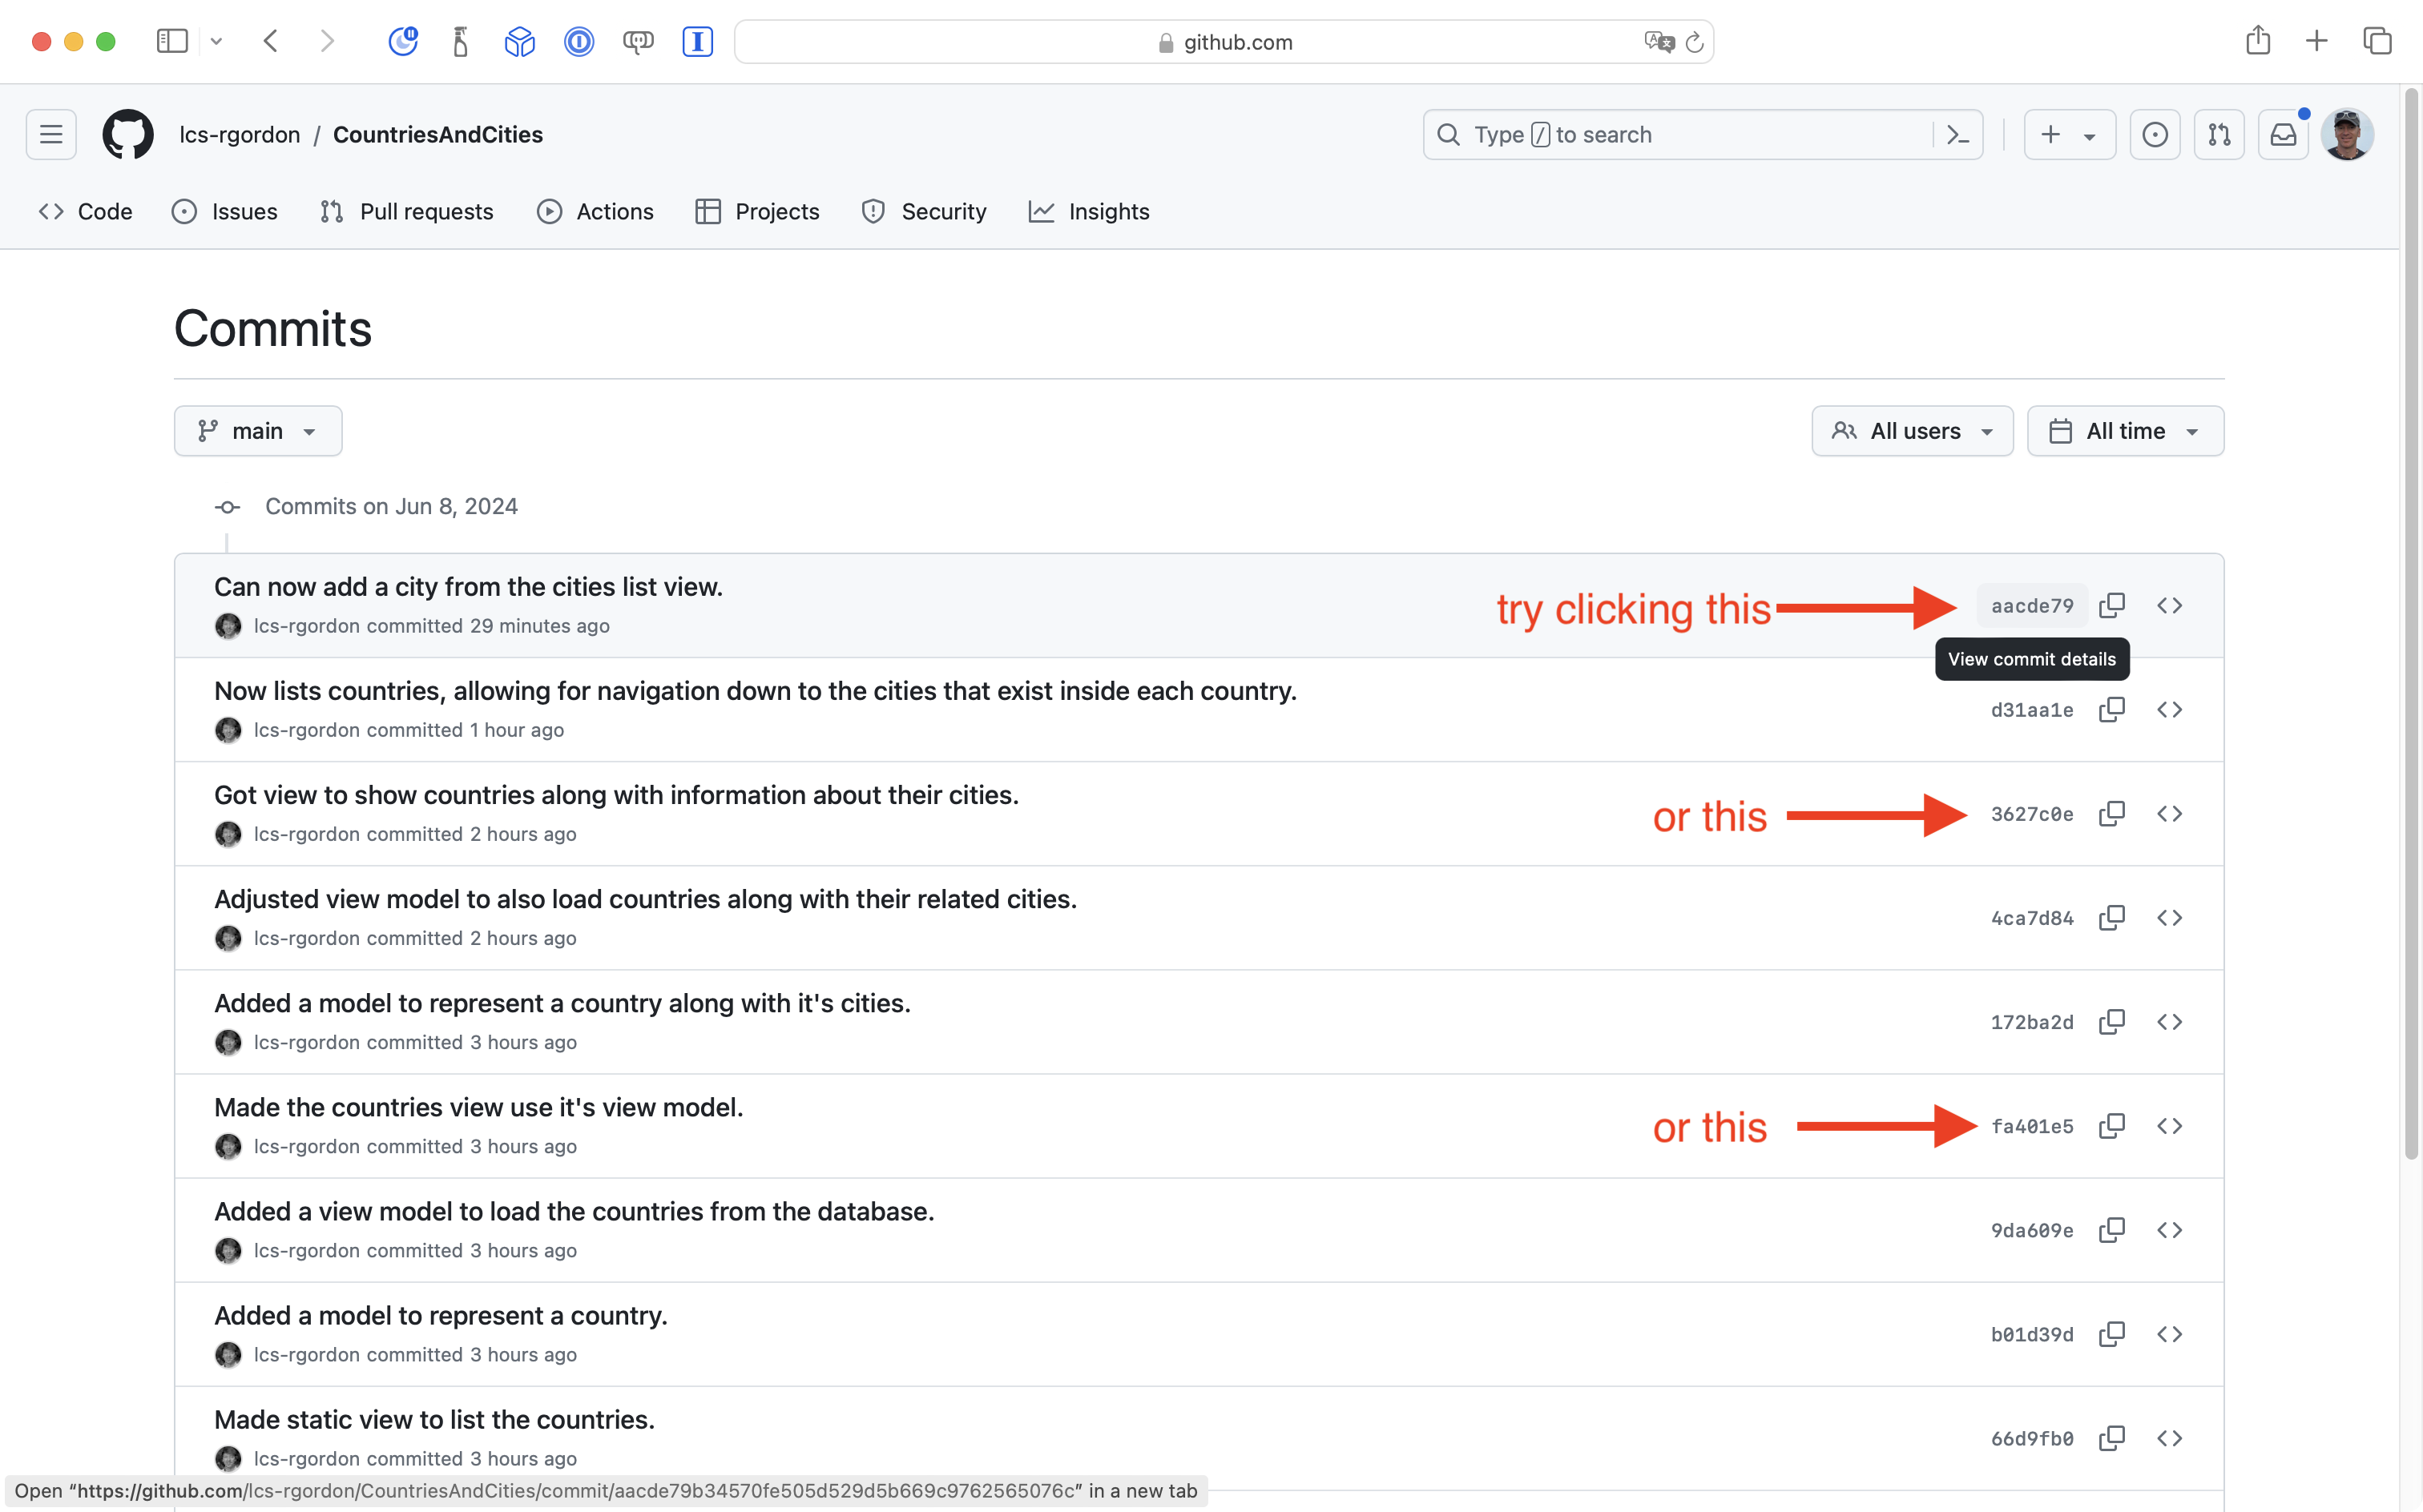The height and width of the screenshot is (1512, 2423).
Task: Open issues icon in header
Action: [2155, 135]
